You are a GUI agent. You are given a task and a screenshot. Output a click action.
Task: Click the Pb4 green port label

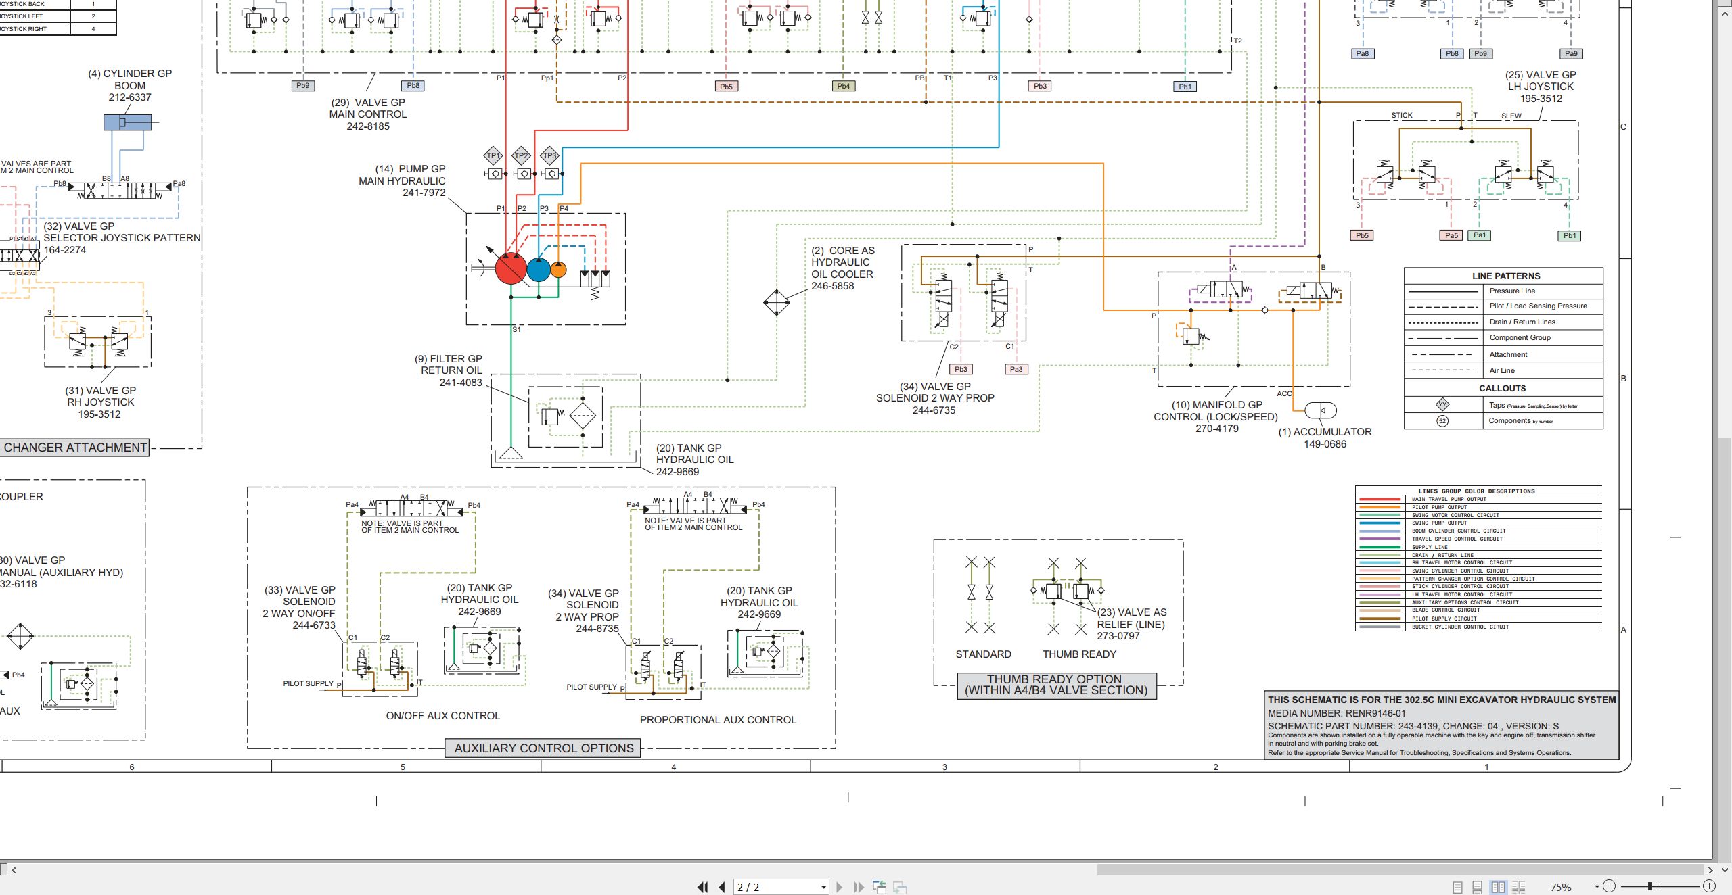click(x=844, y=86)
